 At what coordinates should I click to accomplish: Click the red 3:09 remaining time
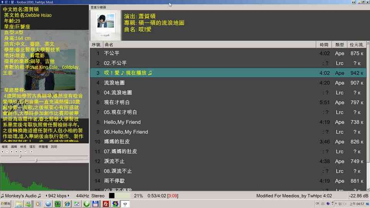click(x=173, y=196)
